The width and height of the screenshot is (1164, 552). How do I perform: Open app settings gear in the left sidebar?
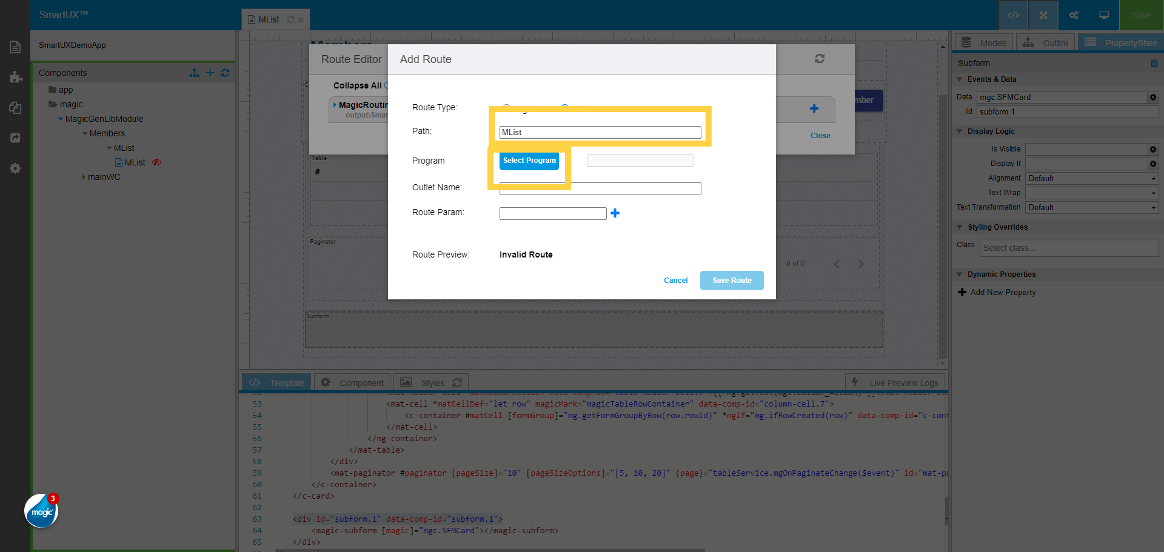15,168
